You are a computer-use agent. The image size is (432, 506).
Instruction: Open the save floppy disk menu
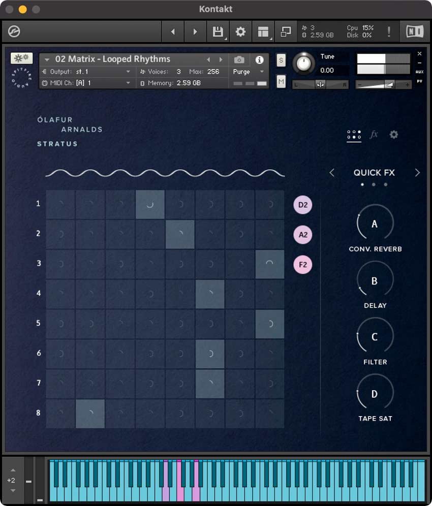[x=218, y=31]
